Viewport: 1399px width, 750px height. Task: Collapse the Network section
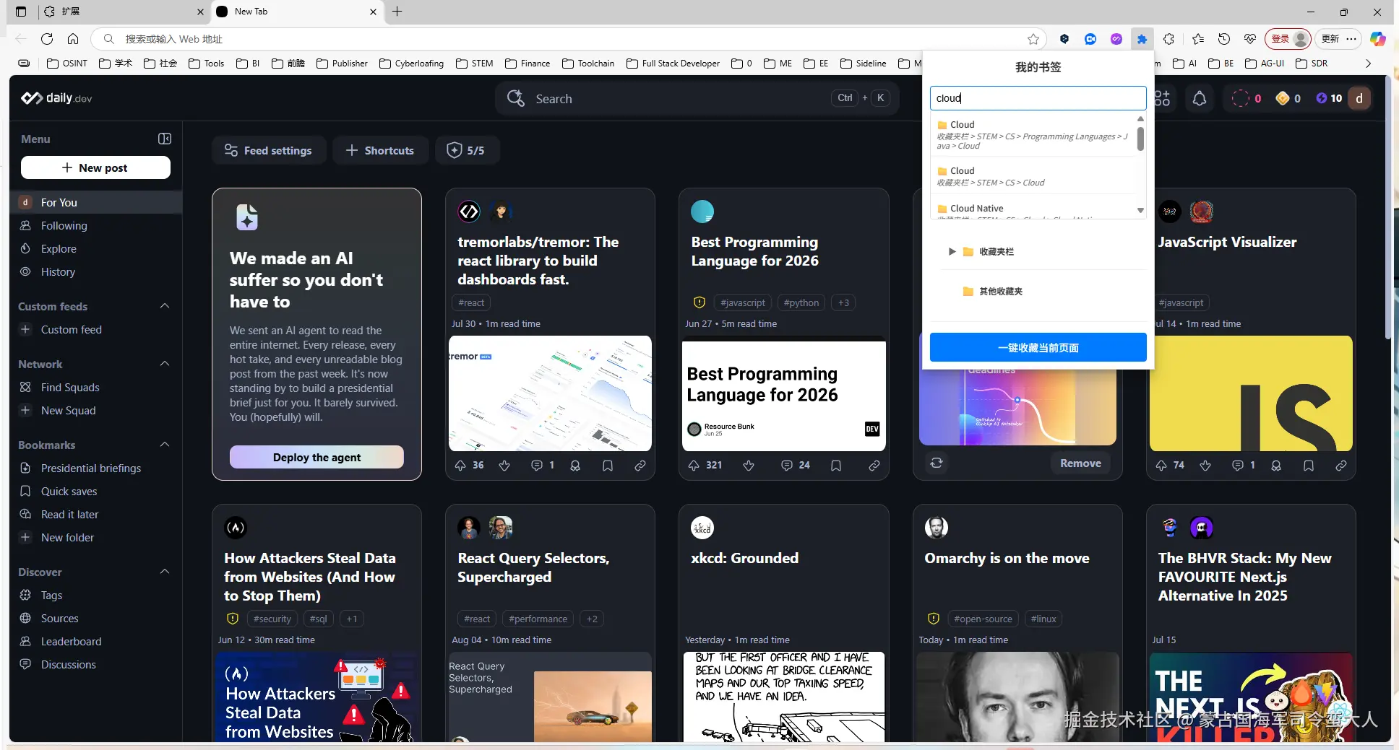coord(165,364)
